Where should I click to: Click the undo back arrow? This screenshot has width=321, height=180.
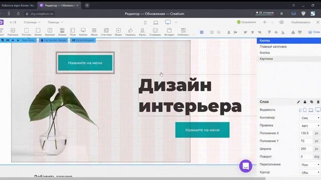pyautogui.click(x=265, y=22)
